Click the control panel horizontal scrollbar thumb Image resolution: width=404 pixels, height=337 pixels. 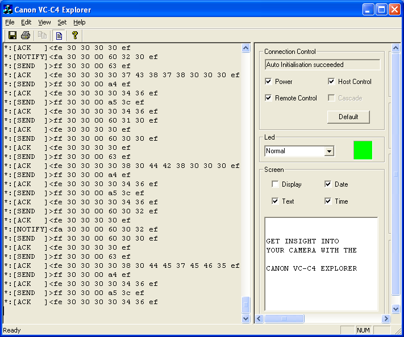[284, 319]
